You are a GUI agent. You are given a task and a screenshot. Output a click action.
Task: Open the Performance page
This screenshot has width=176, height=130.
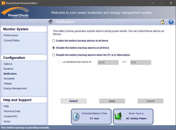click(11, 35)
